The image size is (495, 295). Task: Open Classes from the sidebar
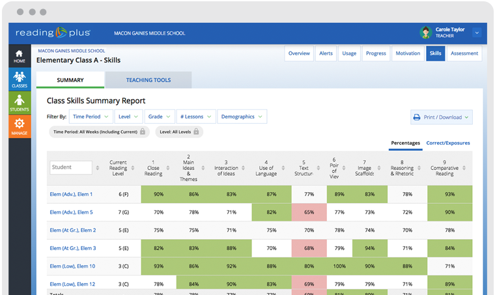(x=19, y=79)
